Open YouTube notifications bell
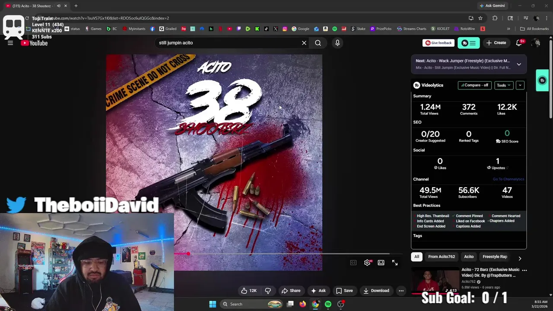Viewport: 553px width, 311px height. coord(519,43)
